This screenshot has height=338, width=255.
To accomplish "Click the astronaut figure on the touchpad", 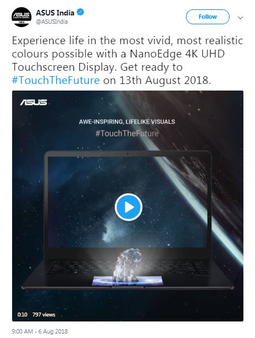I will pyautogui.click(x=126, y=265).
